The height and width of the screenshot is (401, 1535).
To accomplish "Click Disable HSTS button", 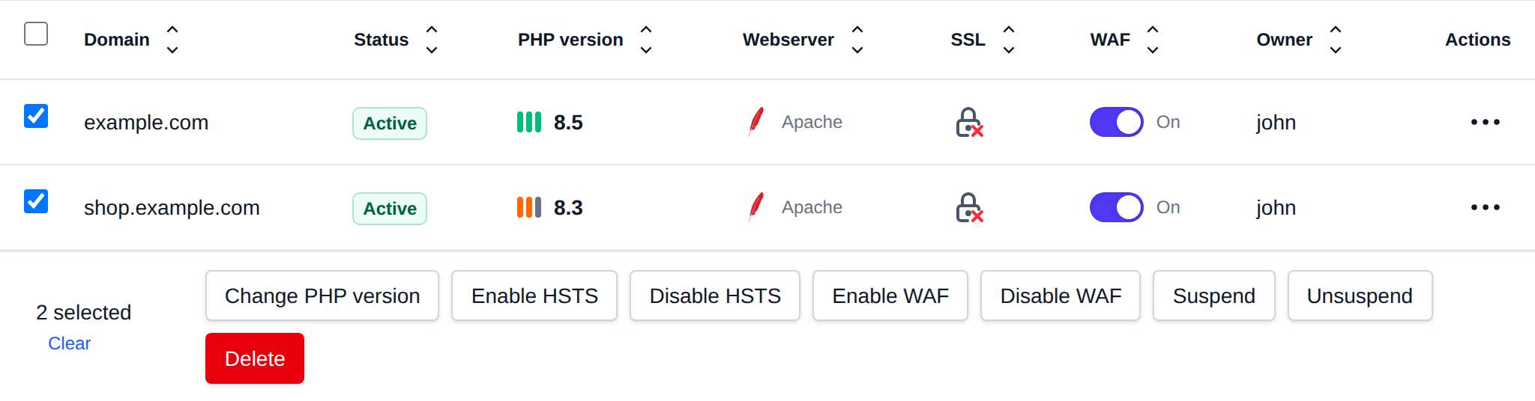I will pos(715,296).
